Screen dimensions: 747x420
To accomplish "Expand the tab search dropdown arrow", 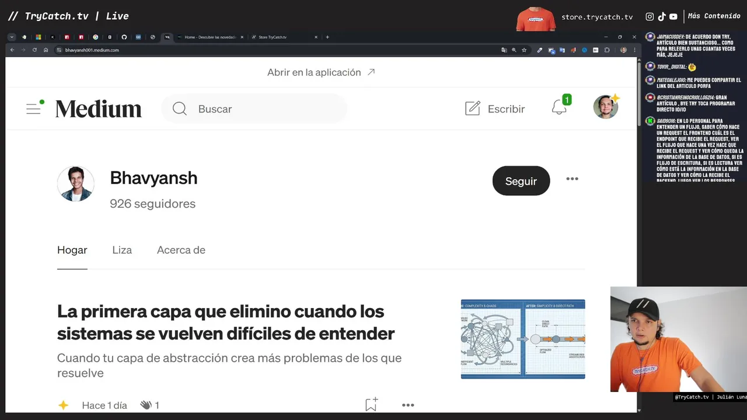I will coord(12,37).
